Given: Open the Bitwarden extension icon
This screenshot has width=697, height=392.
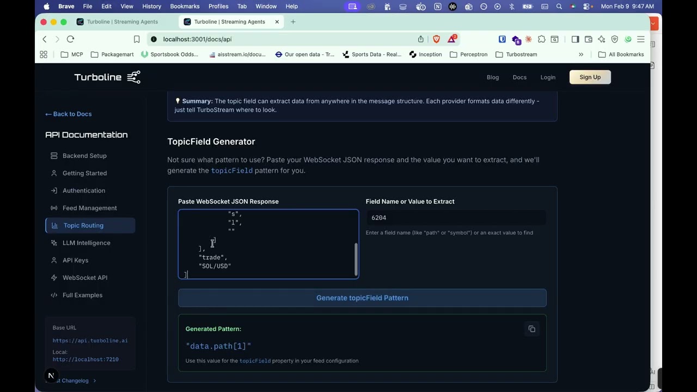Looking at the screenshot, I should click(x=502, y=39).
